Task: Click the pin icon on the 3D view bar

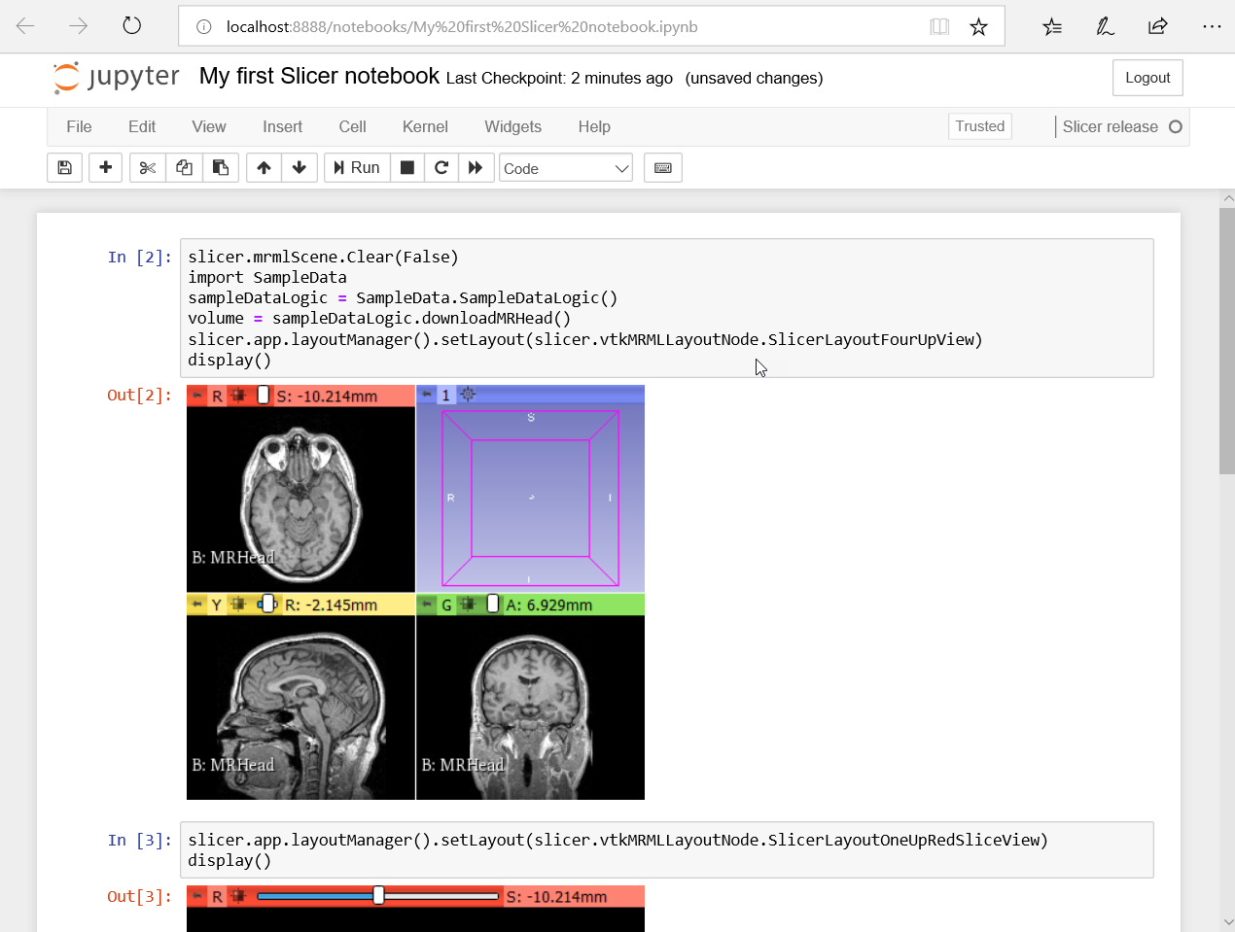Action: (426, 395)
